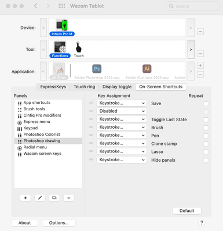The image size is (223, 231).
Task: Click the edit panel pencil button
Action: [x=40, y=198]
